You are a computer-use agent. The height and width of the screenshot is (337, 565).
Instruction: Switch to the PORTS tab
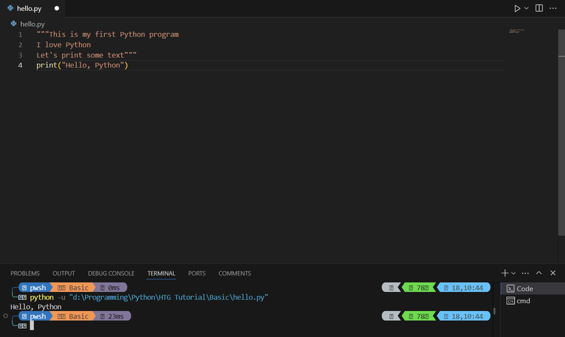coord(197,273)
